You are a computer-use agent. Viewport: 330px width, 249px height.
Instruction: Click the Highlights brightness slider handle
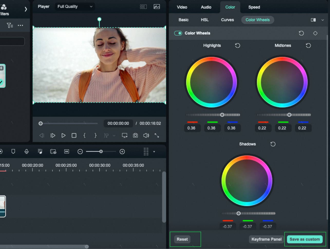tap(222, 115)
